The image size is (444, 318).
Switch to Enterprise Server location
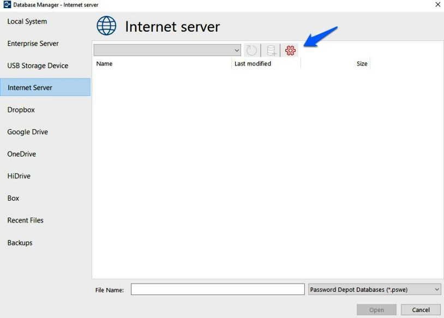click(x=33, y=44)
